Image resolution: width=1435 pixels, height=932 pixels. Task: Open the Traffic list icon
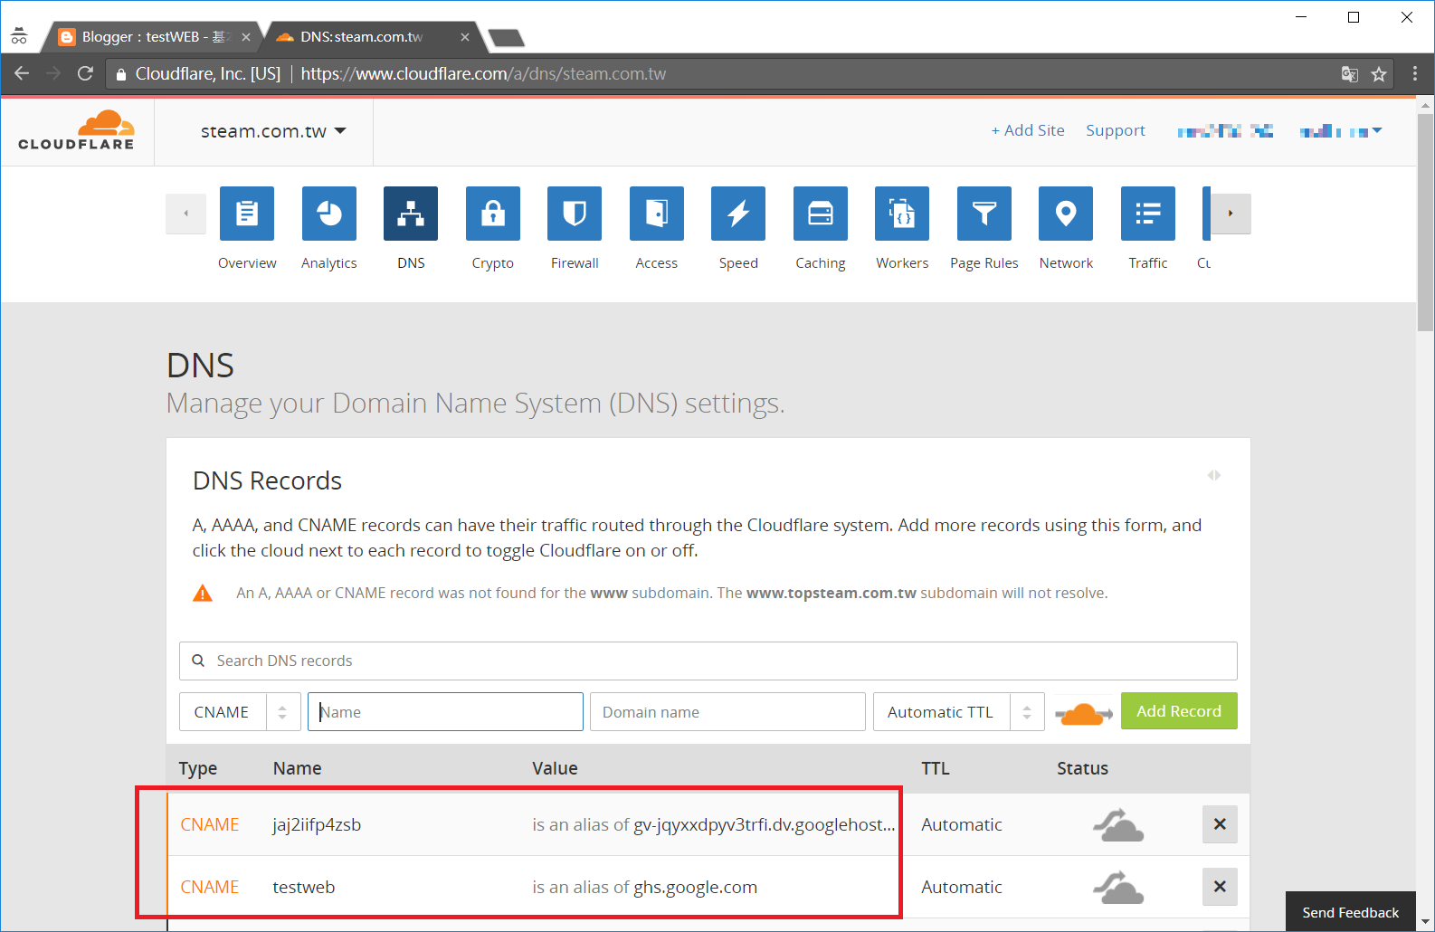(1148, 214)
